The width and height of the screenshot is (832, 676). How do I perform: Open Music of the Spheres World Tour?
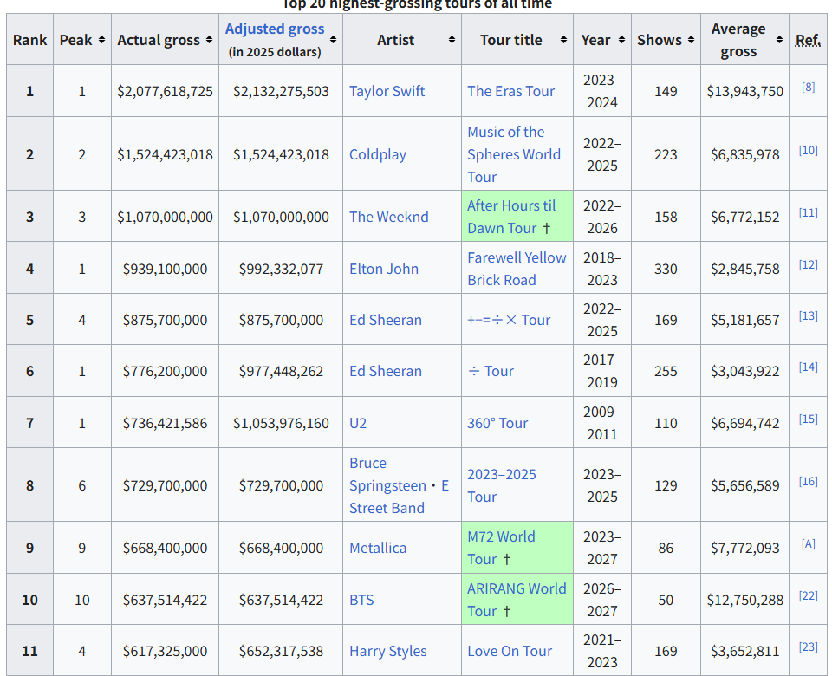tap(514, 154)
